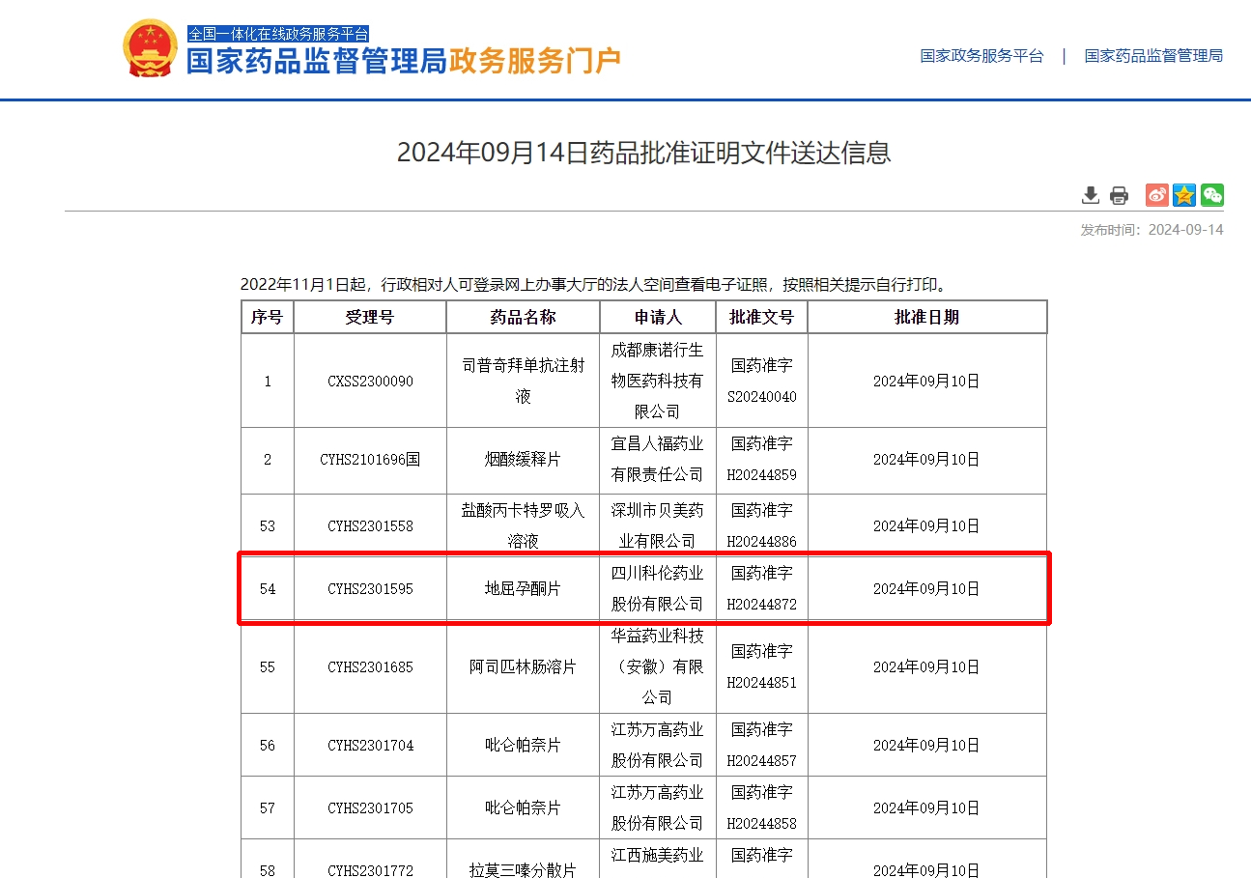The height and width of the screenshot is (878, 1251).
Task: Select cell CXSS2300090
Action: point(370,382)
